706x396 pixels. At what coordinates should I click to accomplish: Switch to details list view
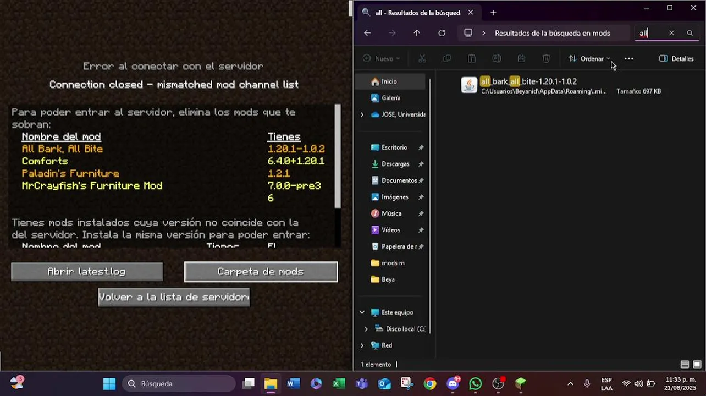click(x=685, y=365)
